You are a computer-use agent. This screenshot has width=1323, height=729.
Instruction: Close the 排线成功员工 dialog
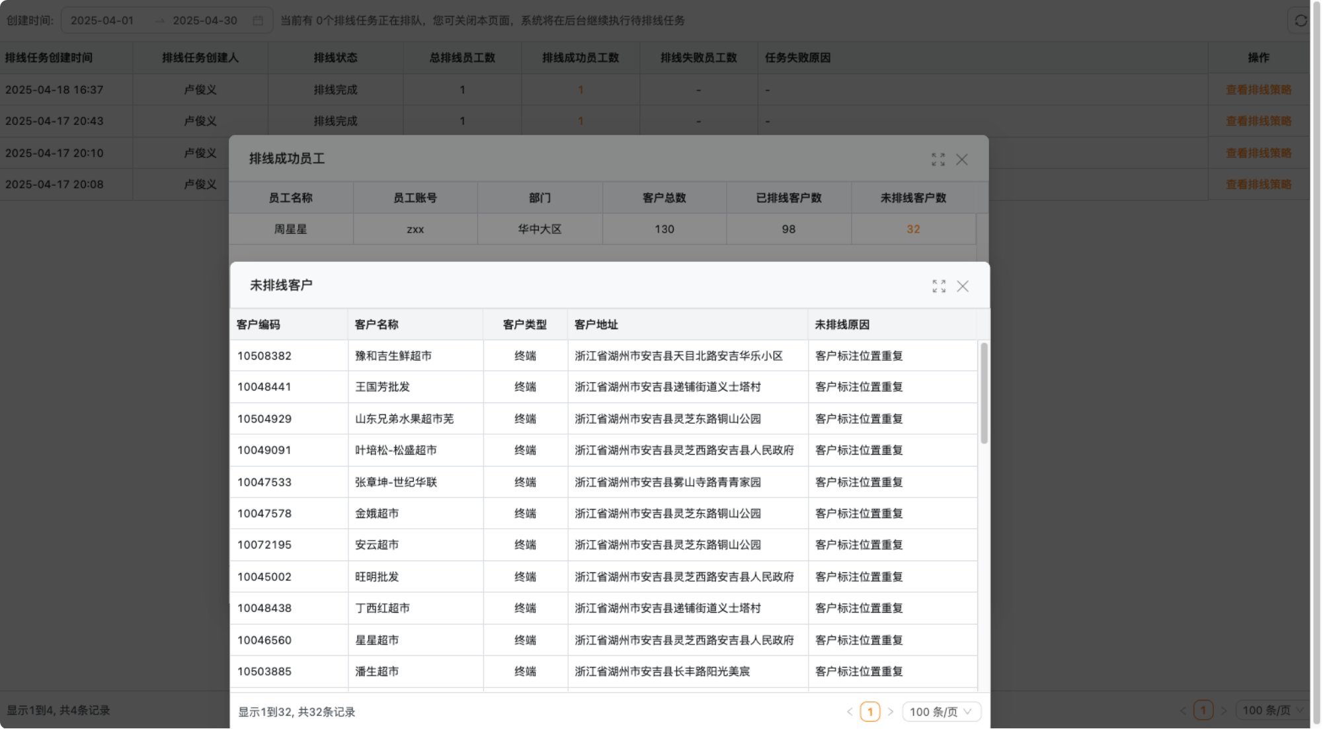(x=962, y=159)
